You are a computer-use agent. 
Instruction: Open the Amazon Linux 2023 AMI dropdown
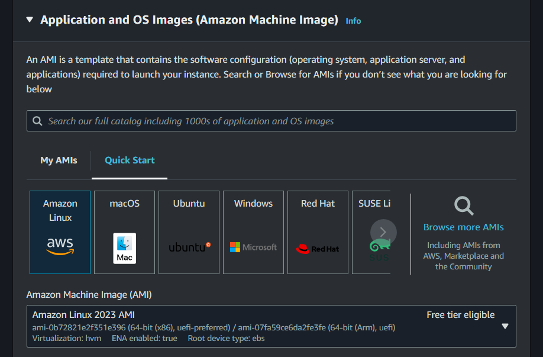point(271,326)
